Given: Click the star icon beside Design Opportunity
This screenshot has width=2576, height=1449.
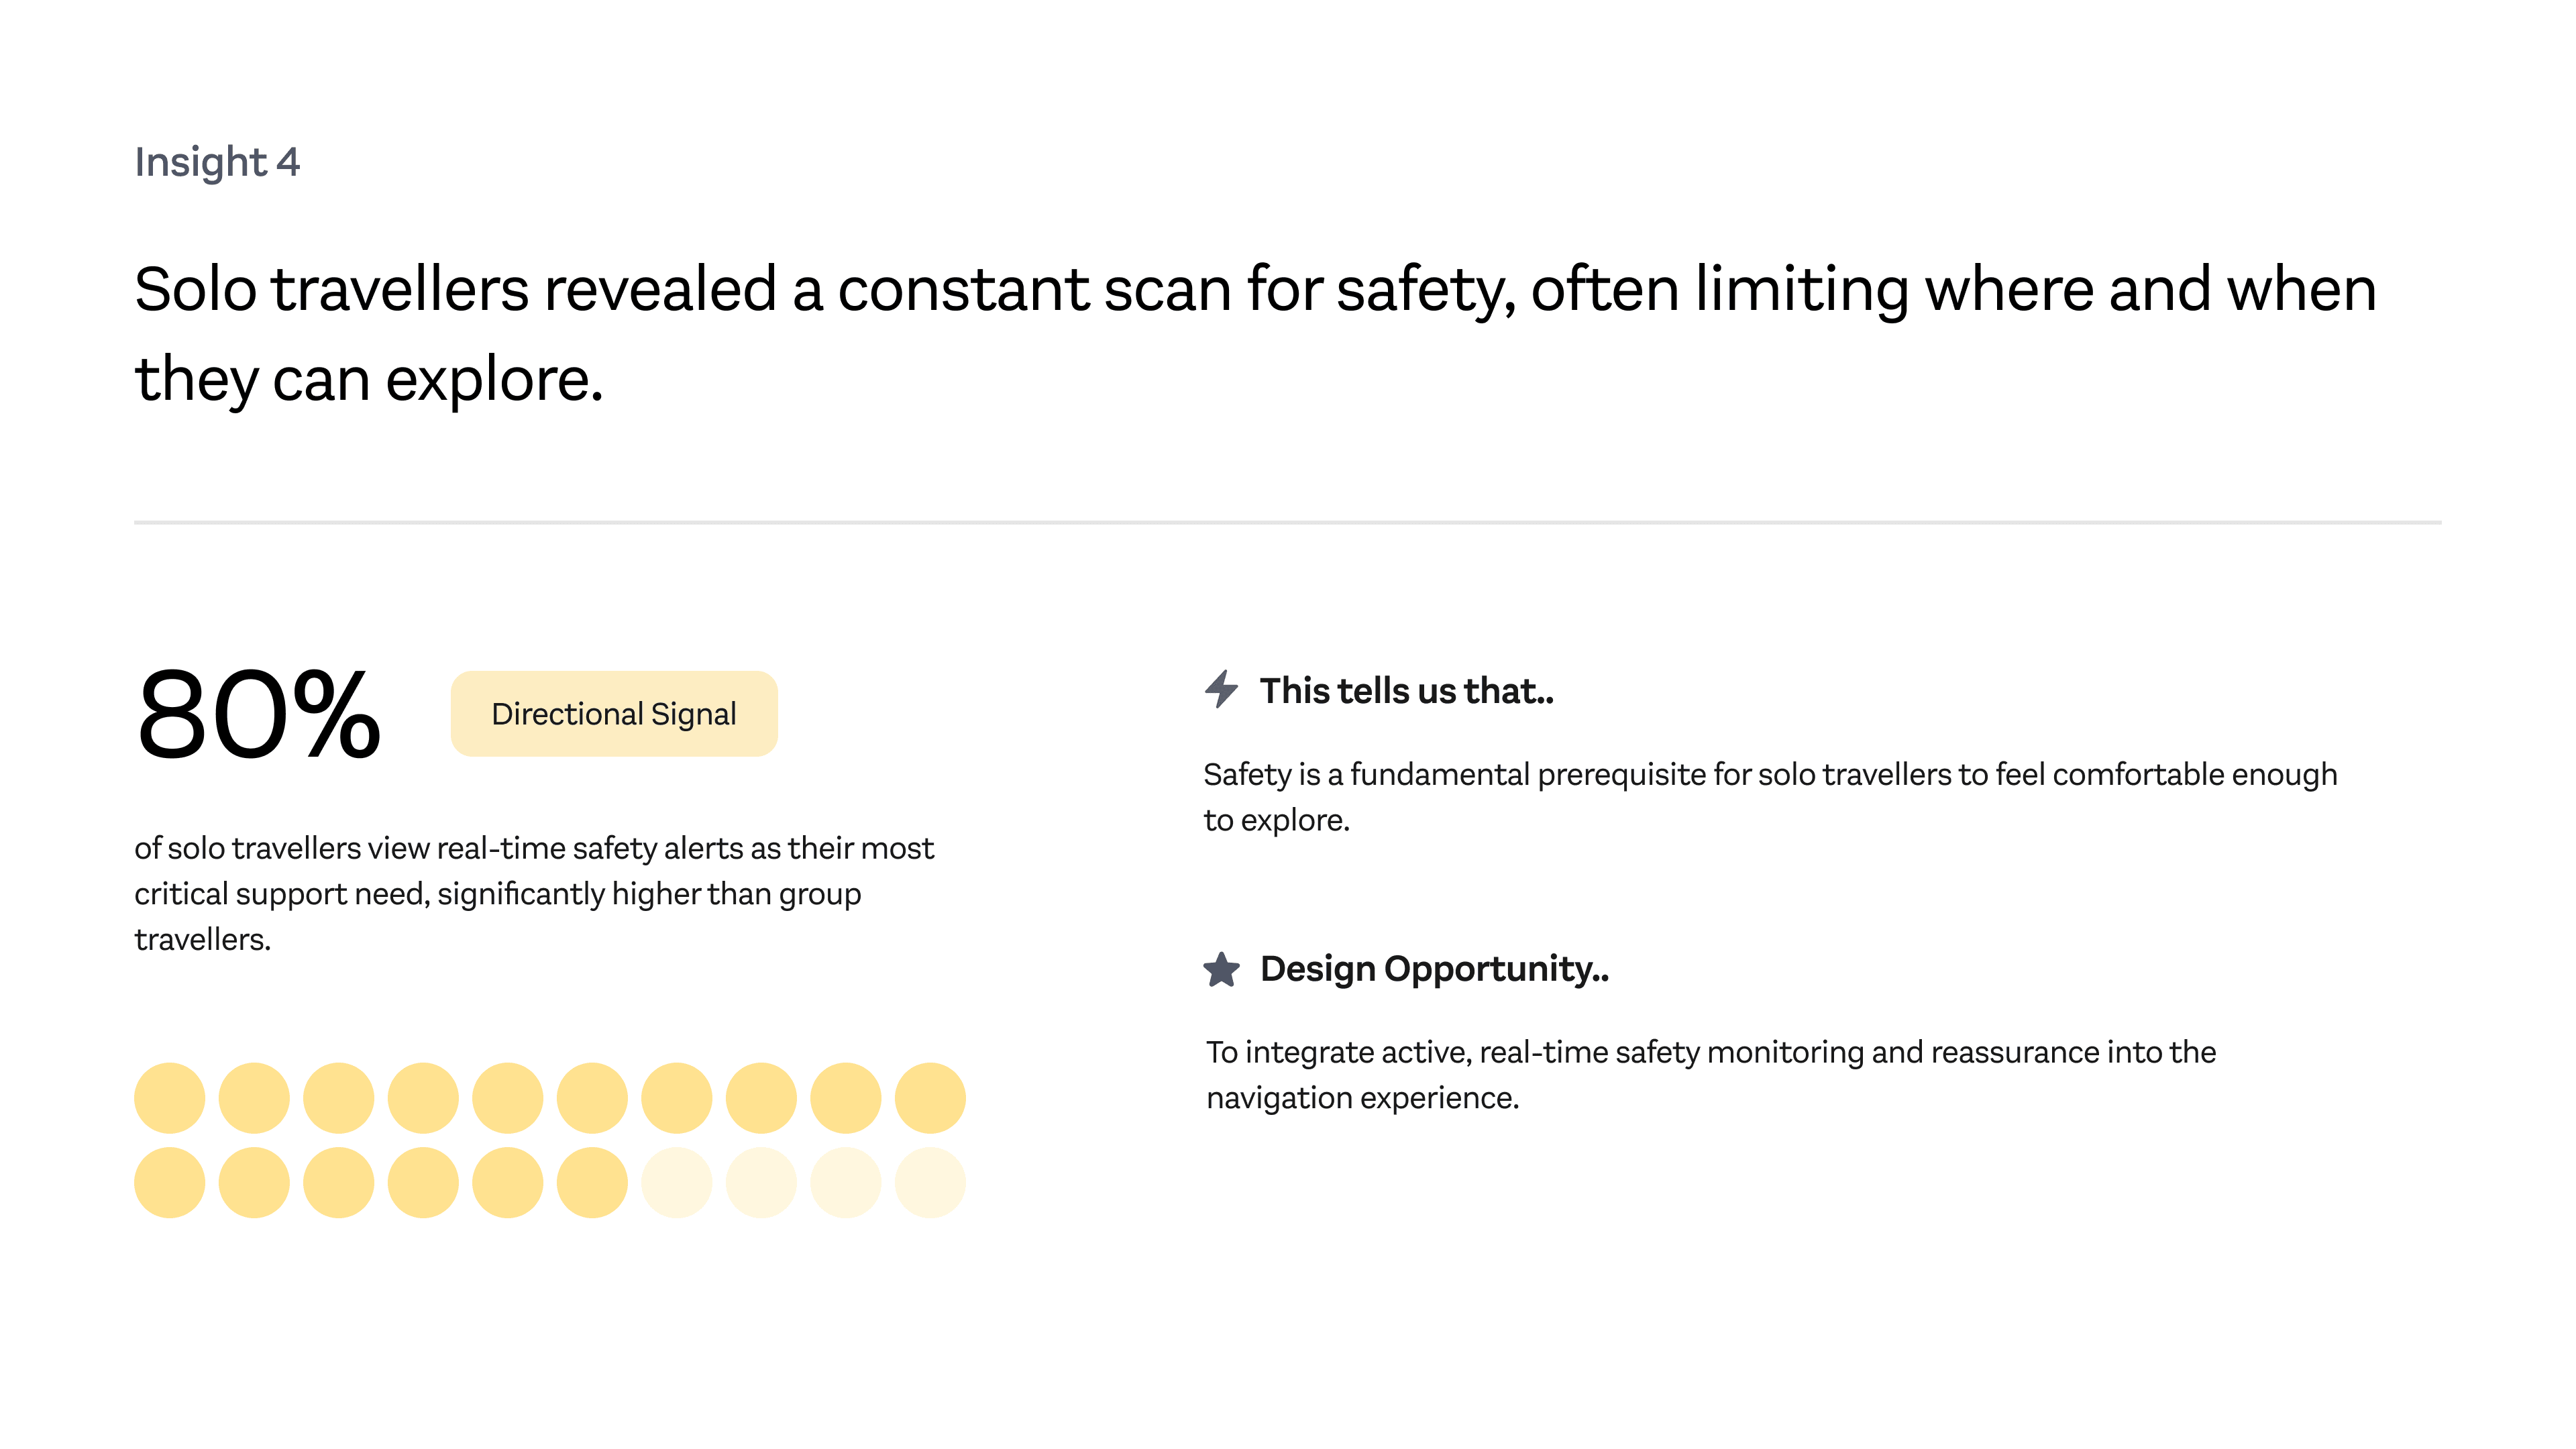Looking at the screenshot, I should pyautogui.click(x=1221, y=969).
